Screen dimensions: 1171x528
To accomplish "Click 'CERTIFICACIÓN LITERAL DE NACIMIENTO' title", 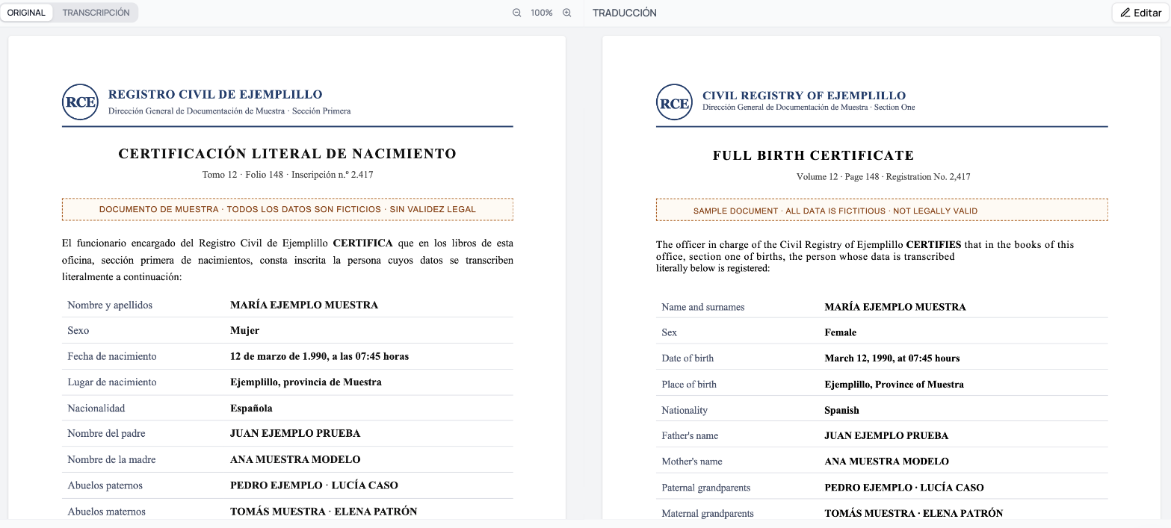I will point(288,154).
